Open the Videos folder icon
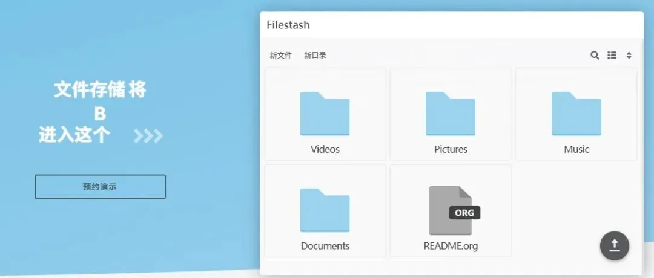This screenshot has height=278, width=654. point(325,114)
